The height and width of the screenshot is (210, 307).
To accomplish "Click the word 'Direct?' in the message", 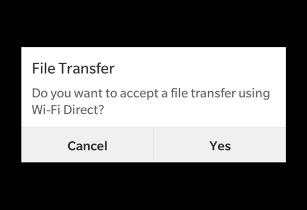I will point(84,109).
